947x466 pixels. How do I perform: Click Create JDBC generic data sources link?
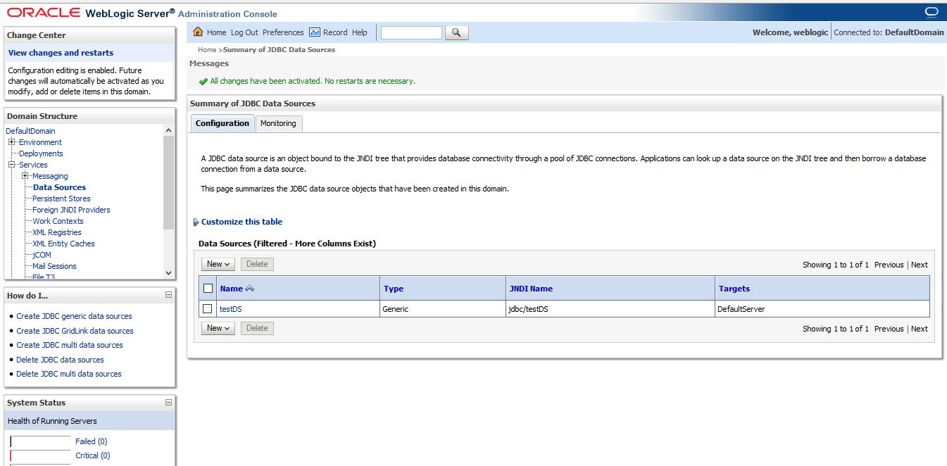pyautogui.click(x=74, y=316)
